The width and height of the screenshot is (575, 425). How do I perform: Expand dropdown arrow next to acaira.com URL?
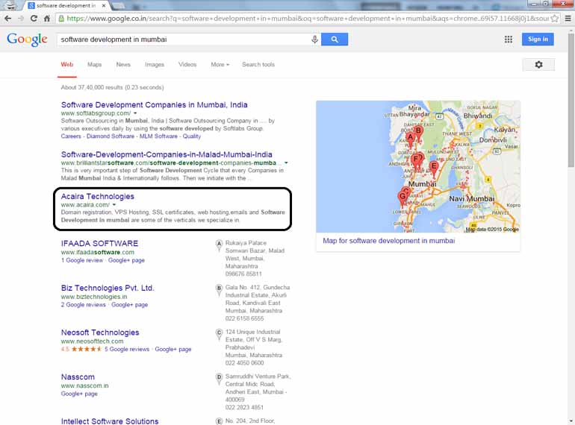pos(114,205)
